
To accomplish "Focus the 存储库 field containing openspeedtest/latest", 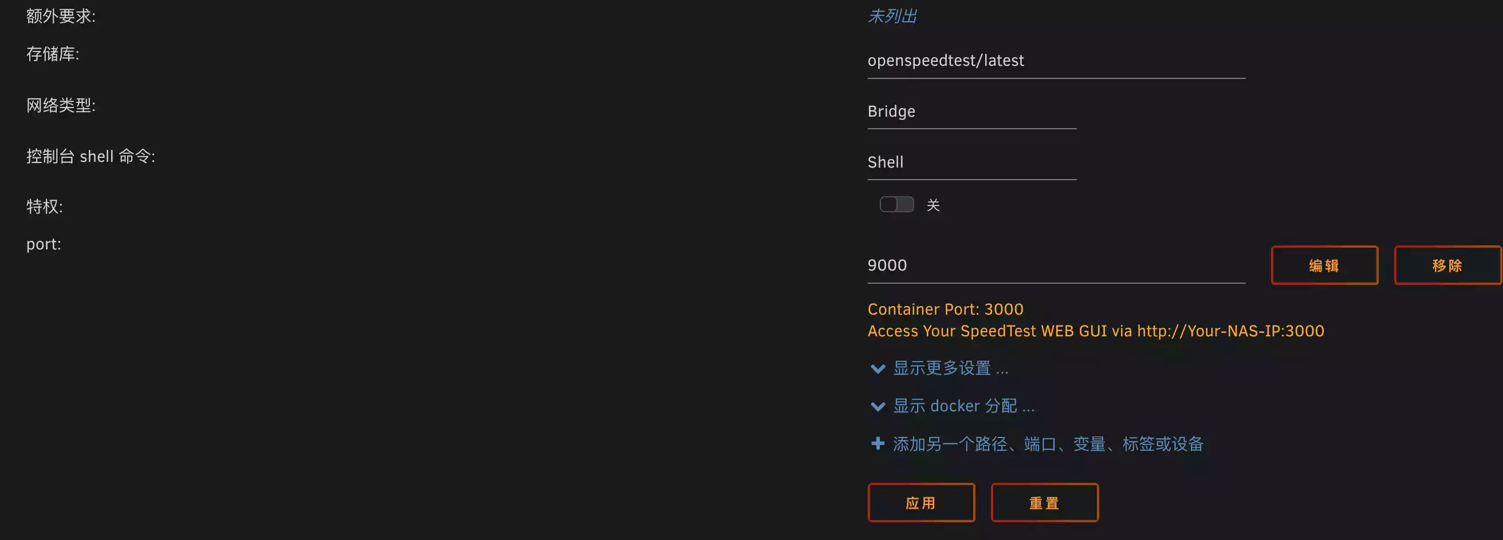I will click(x=1056, y=61).
